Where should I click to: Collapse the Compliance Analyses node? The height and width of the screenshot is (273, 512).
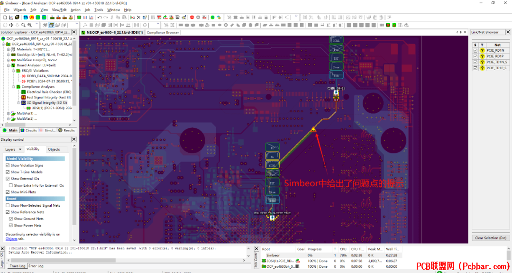[x=14, y=87]
